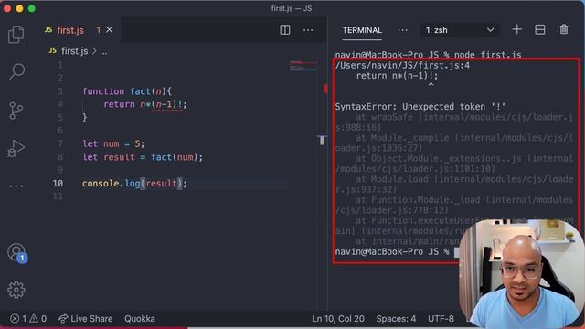585x329 pixels.
Task: Click 'console' on line 10
Action: pos(101,184)
